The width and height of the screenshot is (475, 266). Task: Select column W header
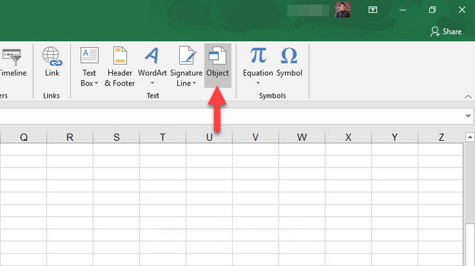pos(302,138)
